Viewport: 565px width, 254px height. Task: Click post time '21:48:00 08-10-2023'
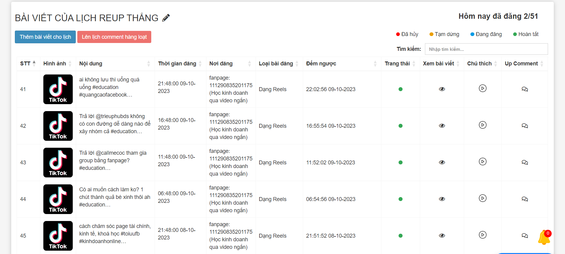coord(177,234)
